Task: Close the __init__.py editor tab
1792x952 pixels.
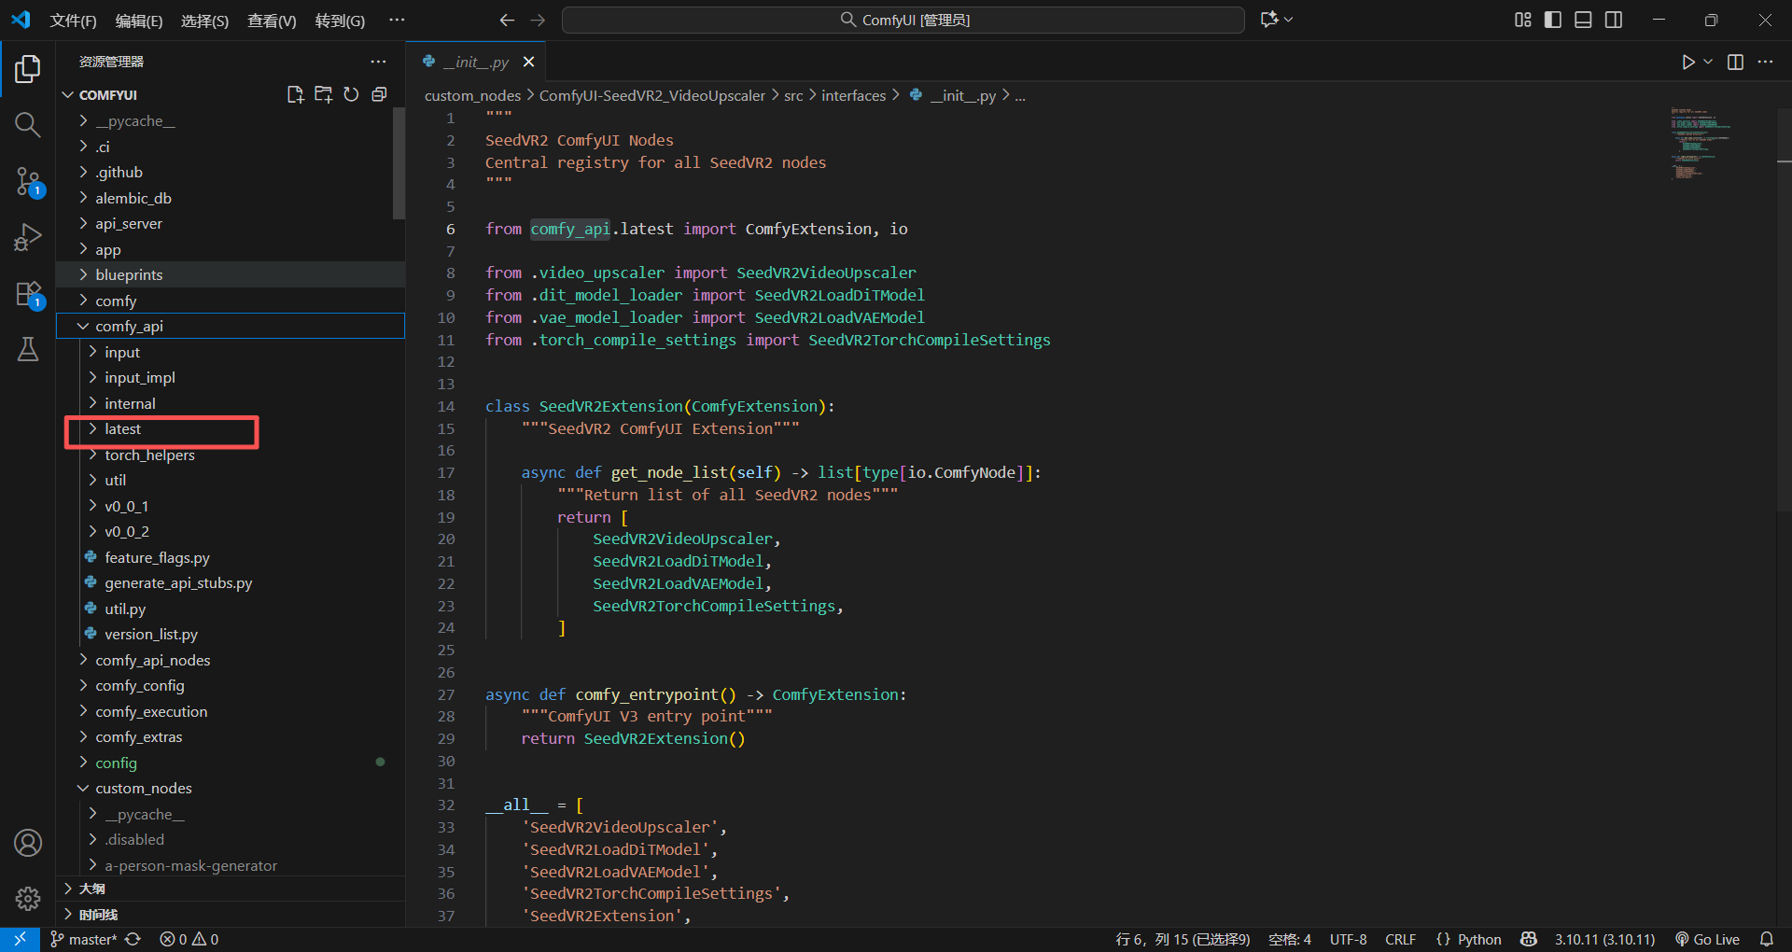Action: point(529,62)
